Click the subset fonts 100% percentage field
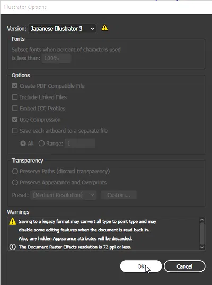Image resolution: width=212 pixels, height=285 pixels. tap(56, 58)
